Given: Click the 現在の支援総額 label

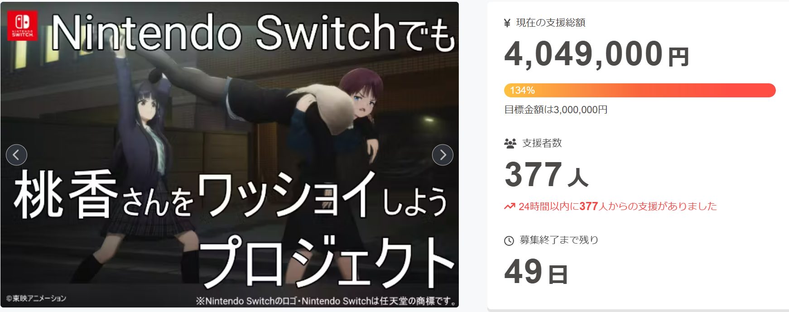Looking at the screenshot, I should point(551,23).
